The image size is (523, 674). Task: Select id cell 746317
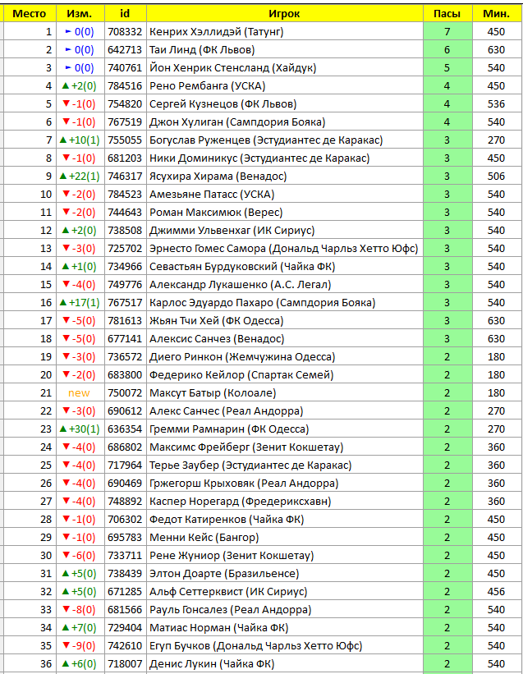click(125, 177)
